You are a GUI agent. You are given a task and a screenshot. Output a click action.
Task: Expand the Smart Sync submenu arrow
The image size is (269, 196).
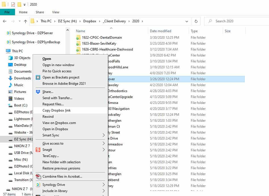click(x=103, y=135)
